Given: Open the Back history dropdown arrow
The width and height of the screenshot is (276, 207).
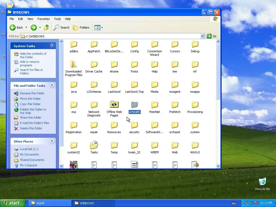Looking at the screenshot, I should [26, 27].
